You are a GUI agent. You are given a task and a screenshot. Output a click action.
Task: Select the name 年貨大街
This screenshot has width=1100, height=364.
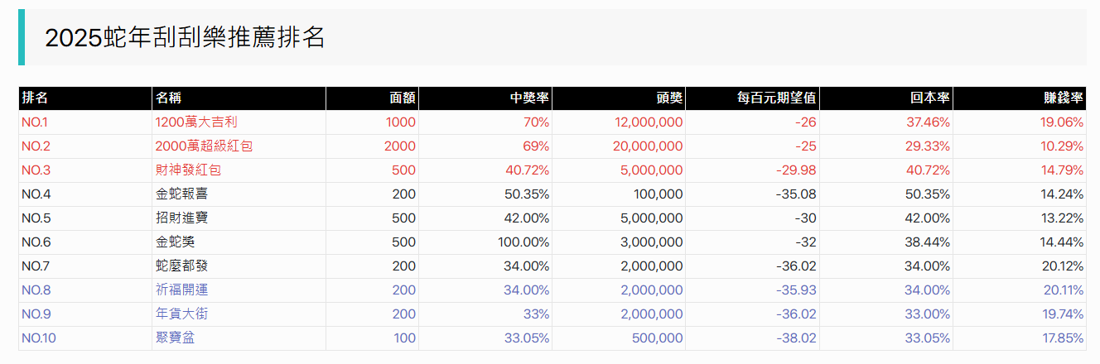pyautogui.click(x=181, y=314)
